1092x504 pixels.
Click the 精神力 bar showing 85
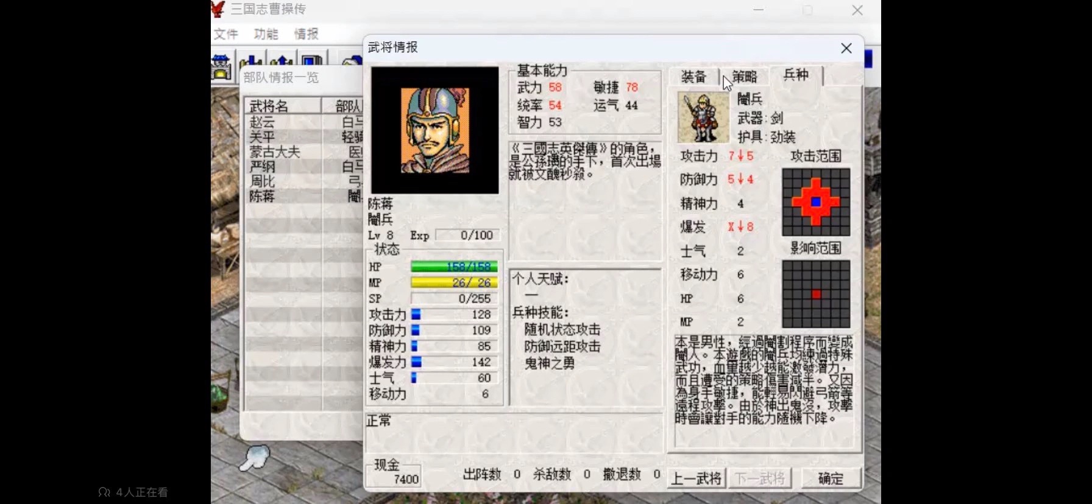[454, 346]
